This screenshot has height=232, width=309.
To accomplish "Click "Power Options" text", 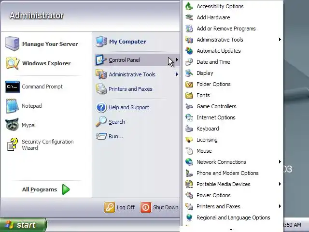I will pyautogui.click(x=213, y=195).
